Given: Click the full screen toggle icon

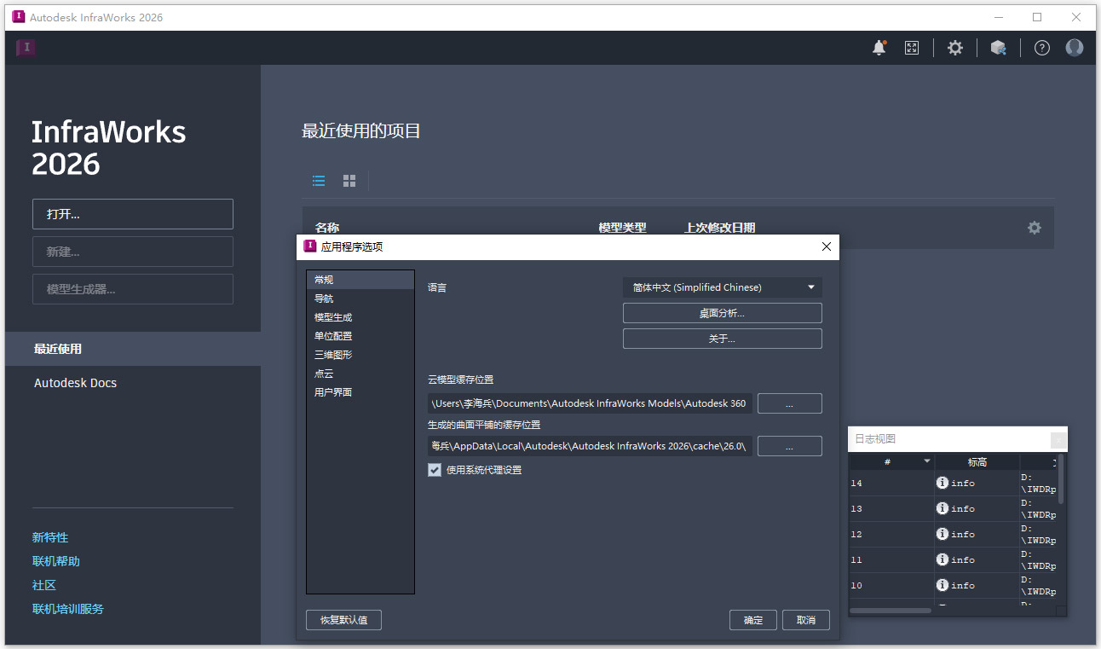Looking at the screenshot, I should pyautogui.click(x=911, y=48).
